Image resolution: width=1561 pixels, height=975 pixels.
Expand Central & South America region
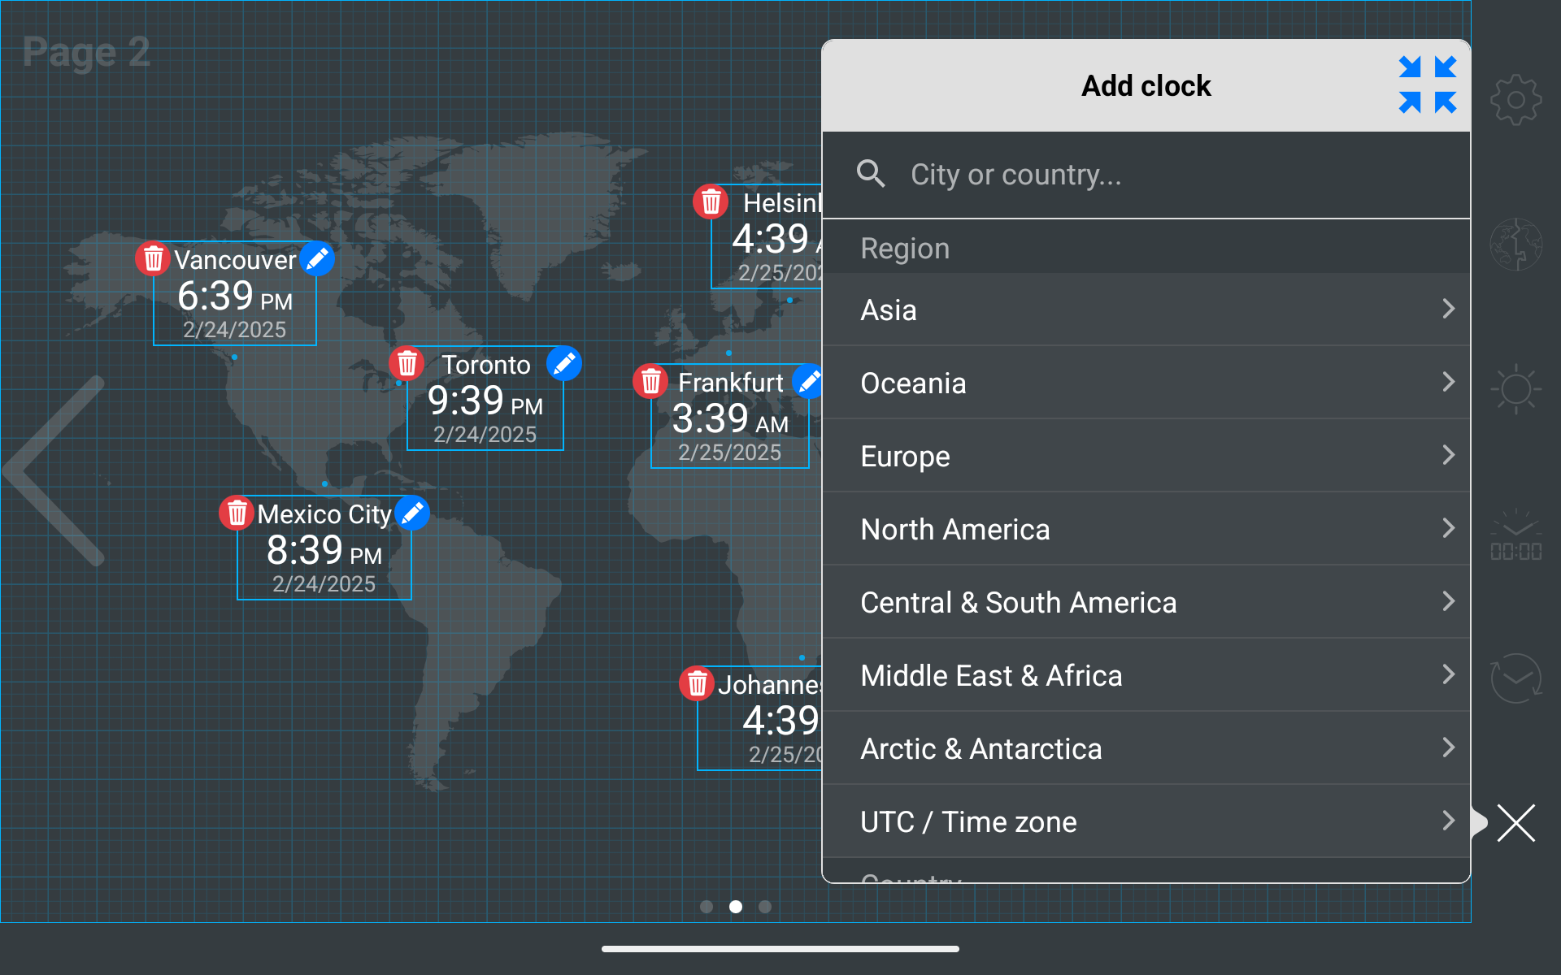tap(1146, 602)
